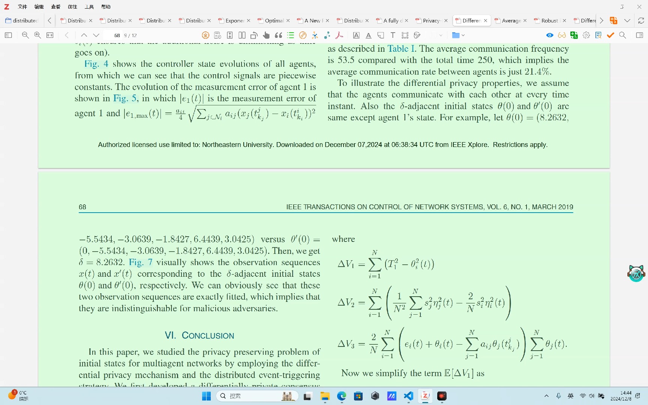Select the Add Text annotation tool
The width and height of the screenshot is (648, 405).
pyautogui.click(x=393, y=35)
